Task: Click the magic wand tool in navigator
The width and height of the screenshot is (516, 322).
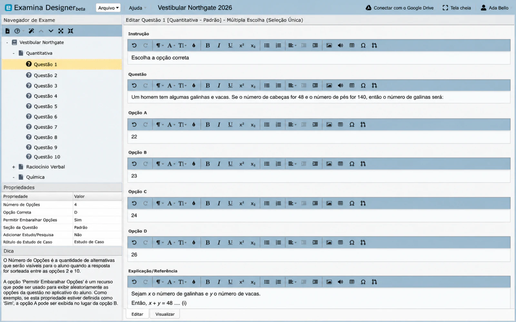Action: [31, 31]
